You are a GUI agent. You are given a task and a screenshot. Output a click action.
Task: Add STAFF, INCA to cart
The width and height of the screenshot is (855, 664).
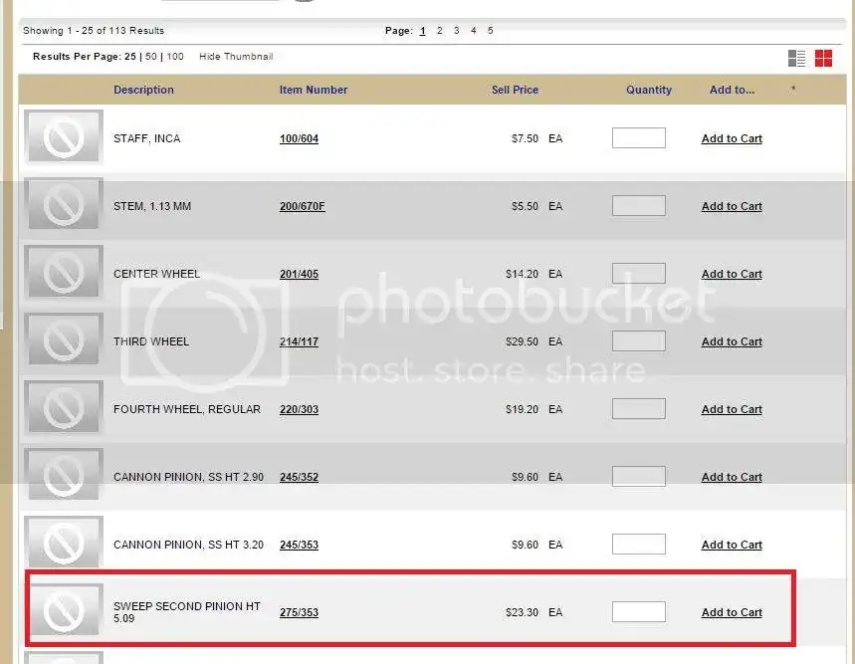click(732, 138)
